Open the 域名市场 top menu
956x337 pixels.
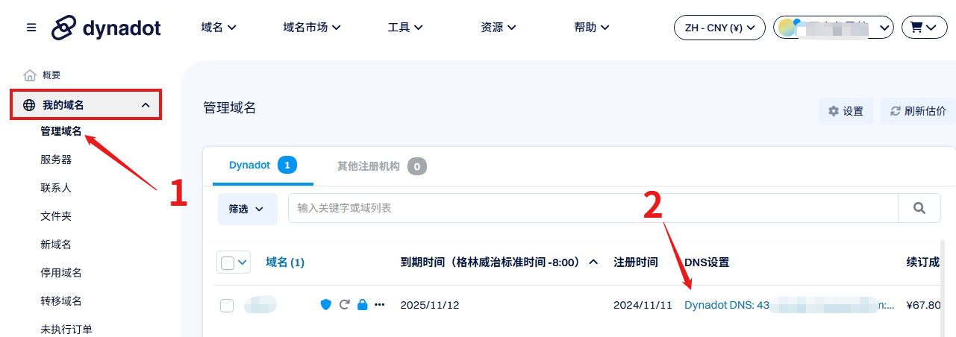click(x=312, y=28)
